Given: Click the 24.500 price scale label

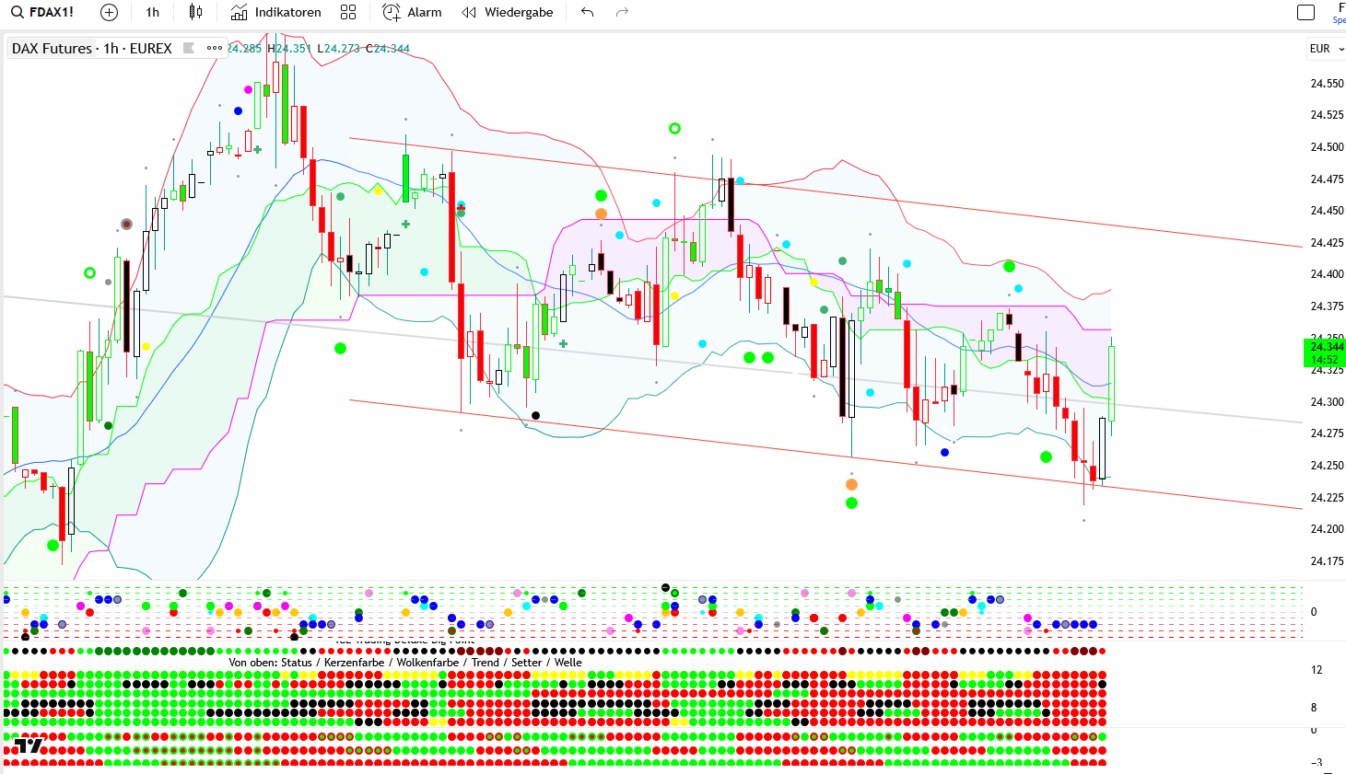Looking at the screenshot, I should (x=1326, y=147).
